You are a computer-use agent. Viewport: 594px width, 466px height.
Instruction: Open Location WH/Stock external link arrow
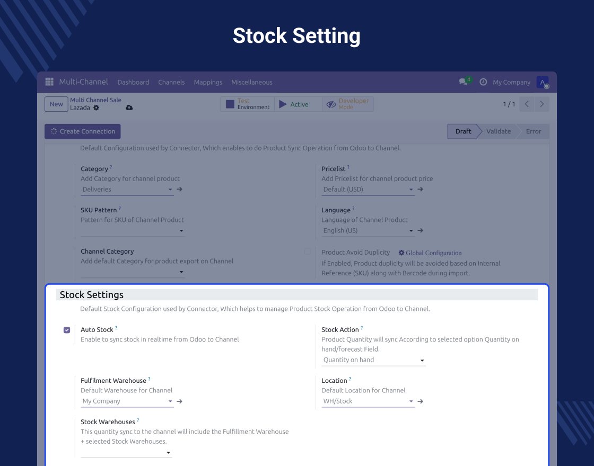pyautogui.click(x=421, y=401)
